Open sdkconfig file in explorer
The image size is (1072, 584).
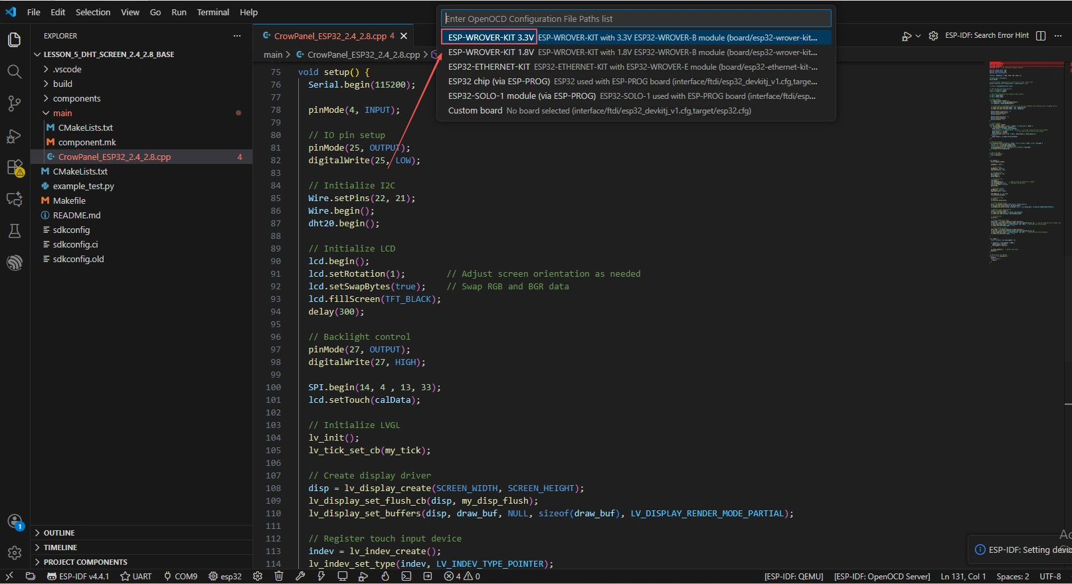pyautogui.click(x=71, y=230)
